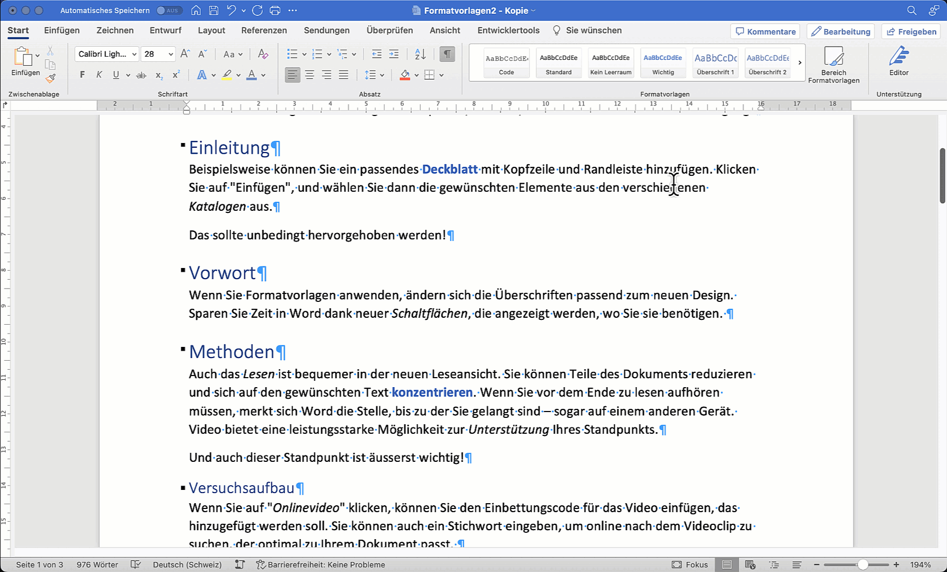The image size is (947, 572).
Task: Click the clear formatting icon
Action: 263,54
